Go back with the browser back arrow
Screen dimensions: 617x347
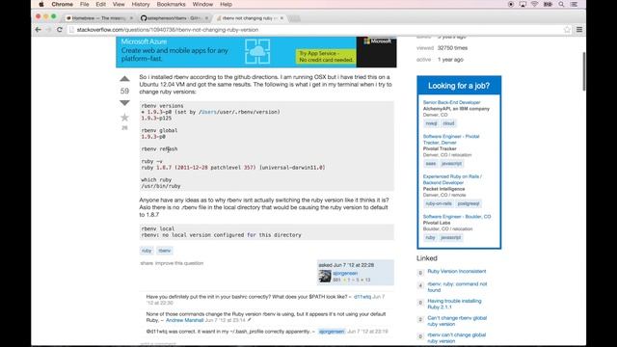pos(39,30)
